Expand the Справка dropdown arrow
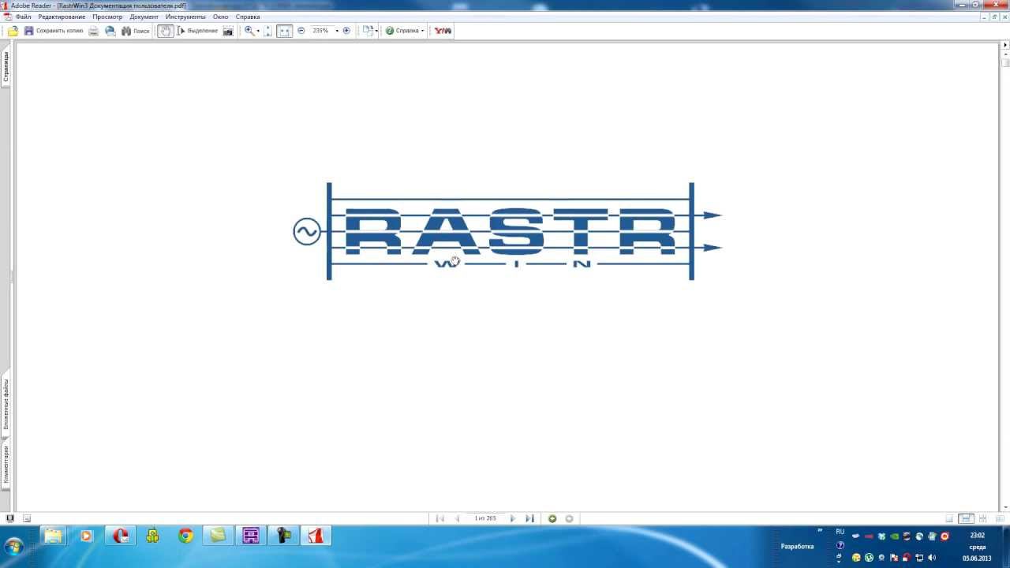Image resolution: width=1010 pixels, height=568 pixels. coord(423,31)
